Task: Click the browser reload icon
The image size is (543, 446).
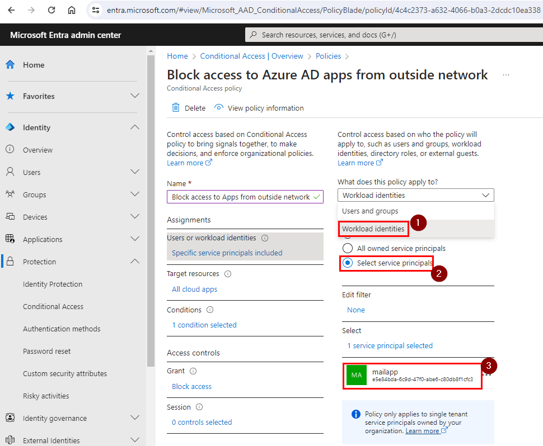Action: pyautogui.click(x=52, y=10)
